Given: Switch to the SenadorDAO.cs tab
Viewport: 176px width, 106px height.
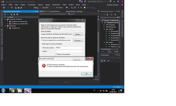Looking at the screenshot, I should click(x=55, y=11).
